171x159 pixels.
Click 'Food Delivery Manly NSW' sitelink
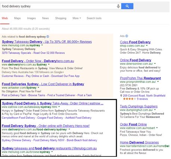pos(49,140)
